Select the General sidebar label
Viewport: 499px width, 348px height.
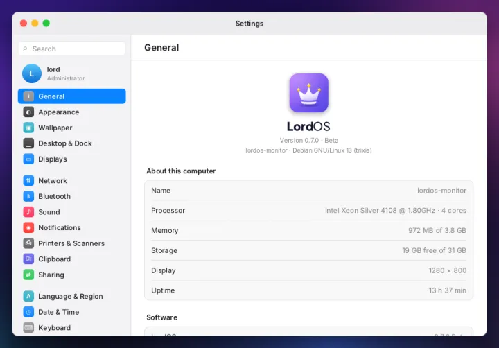pos(51,96)
